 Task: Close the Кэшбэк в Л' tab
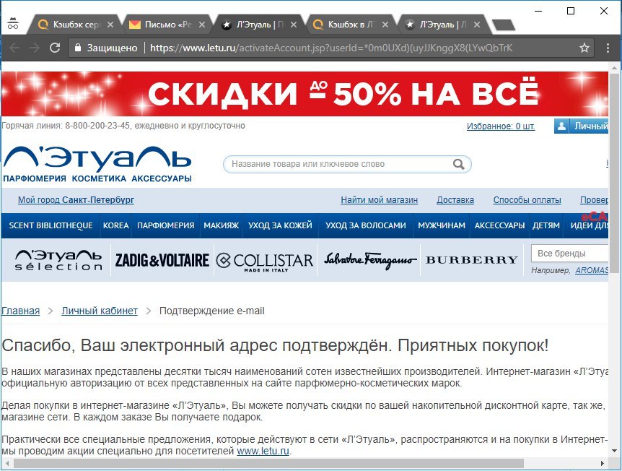pos(385,25)
